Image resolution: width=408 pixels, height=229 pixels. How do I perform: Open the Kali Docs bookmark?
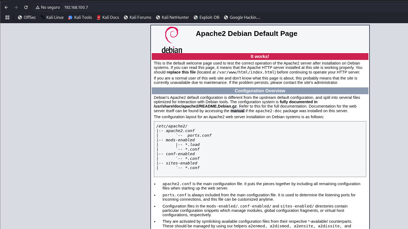click(x=108, y=17)
